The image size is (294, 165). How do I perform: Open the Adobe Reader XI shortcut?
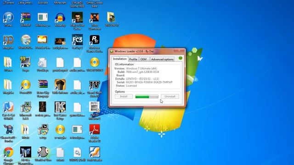pos(95,130)
